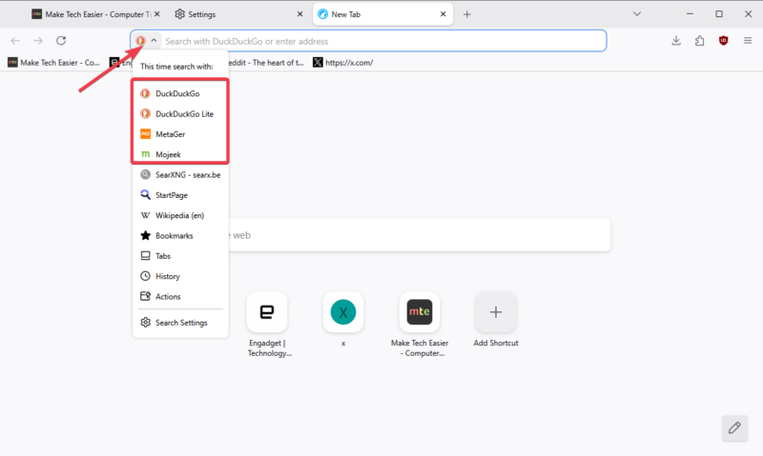Click the Reload page icon
This screenshot has height=456, width=763.
61,41
